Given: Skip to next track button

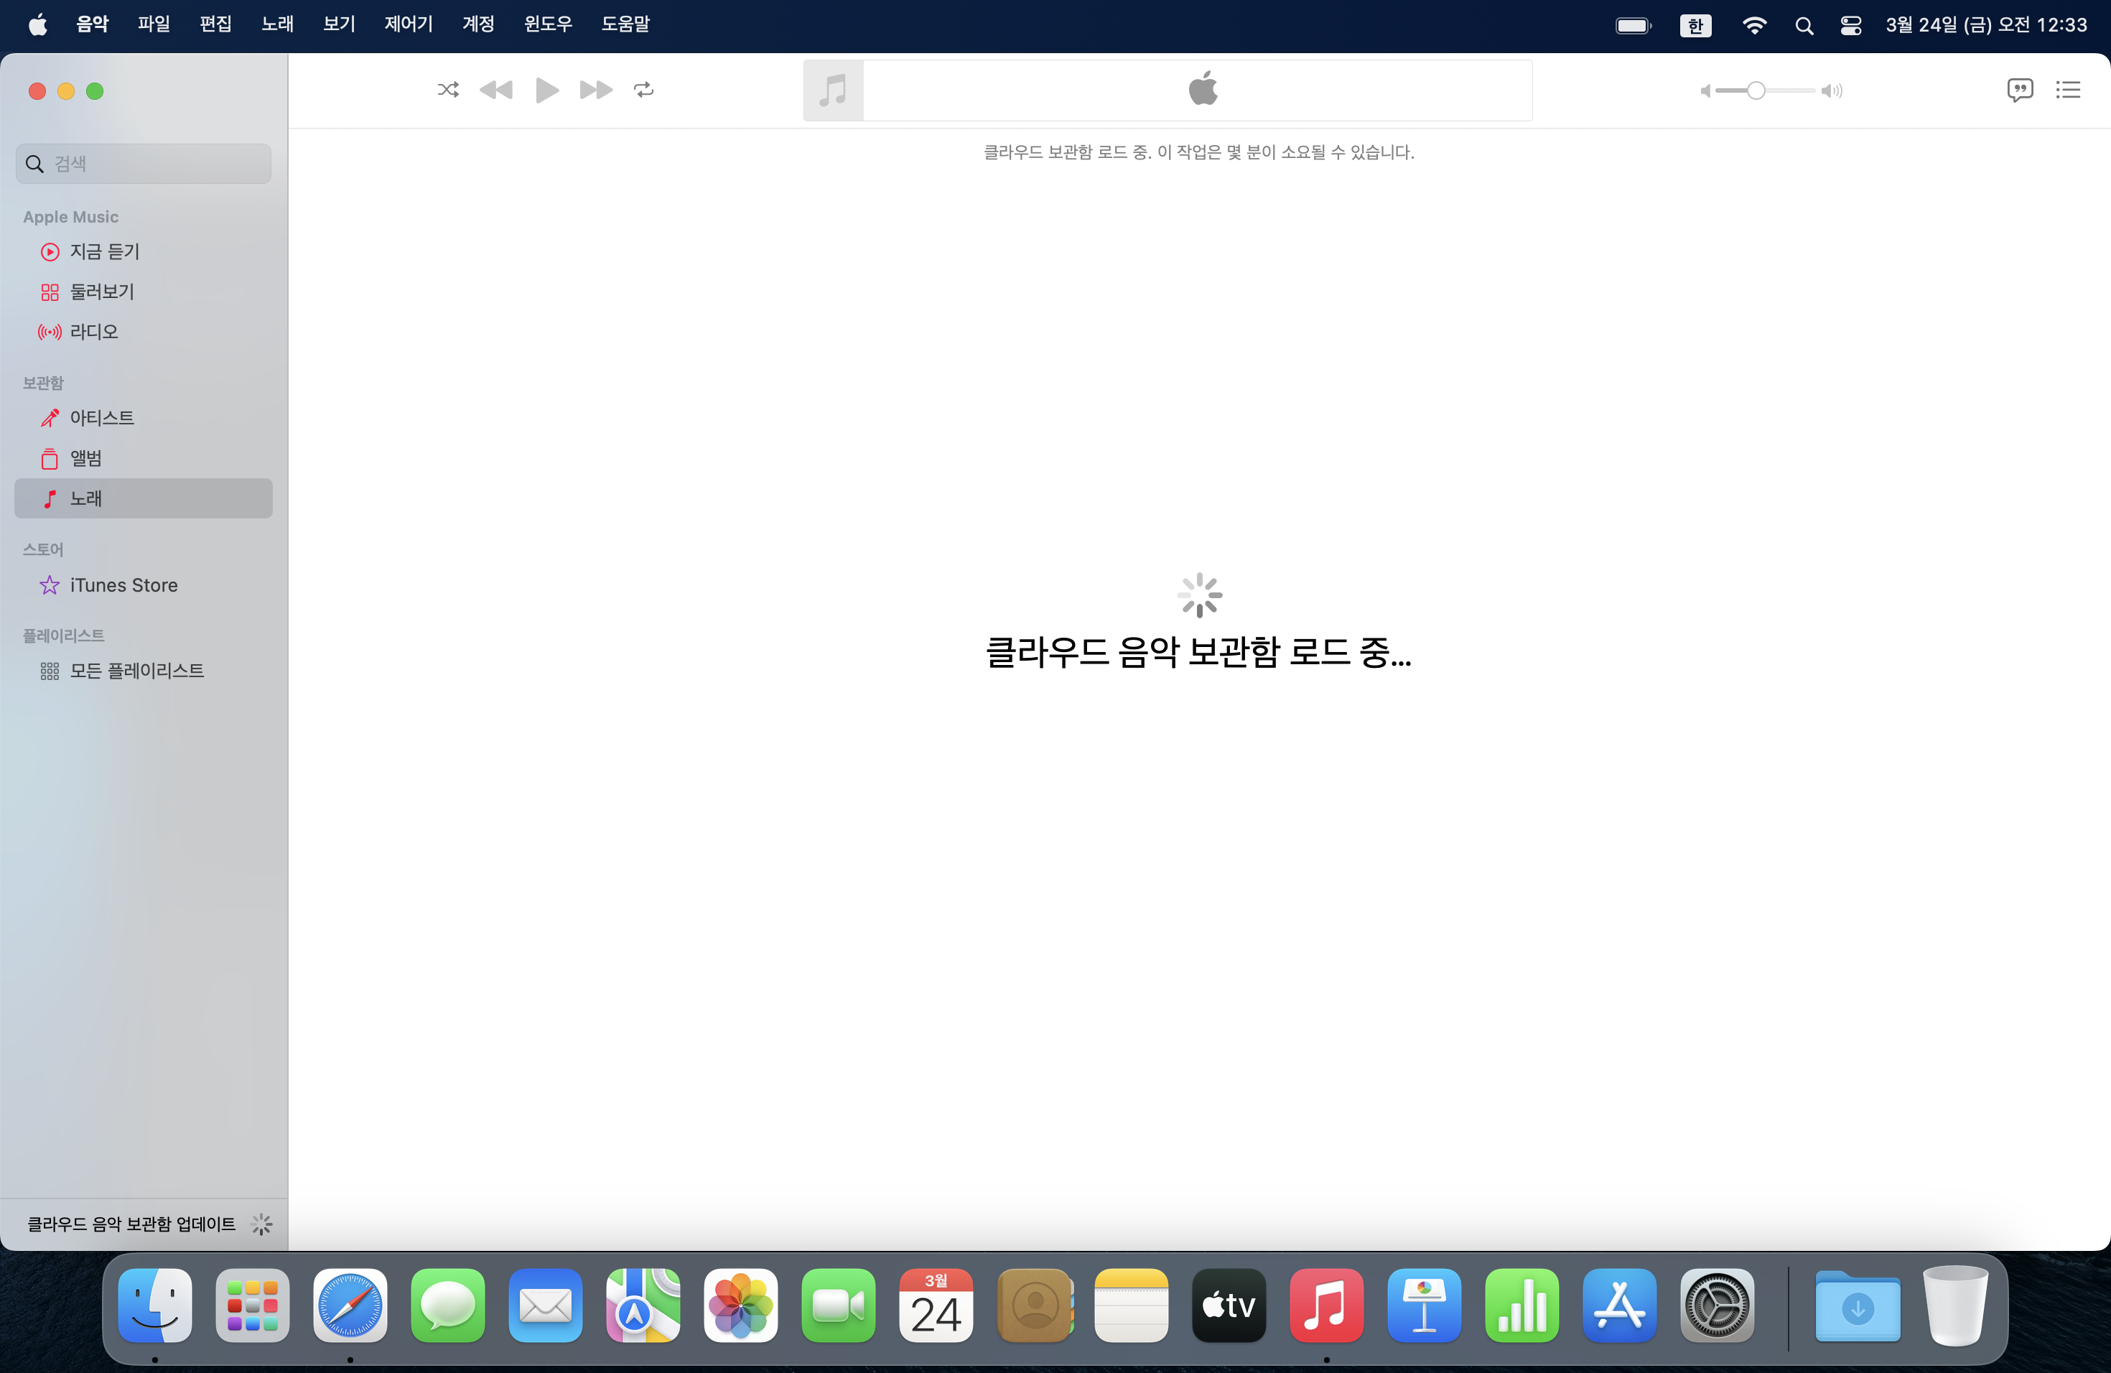Looking at the screenshot, I should point(595,90).
